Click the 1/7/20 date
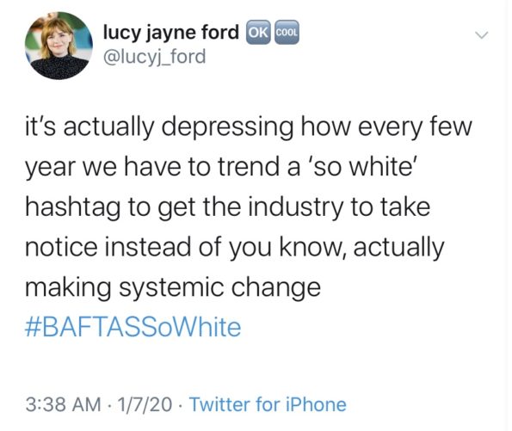This screenshot has width=512, height=431. point(145,404)
